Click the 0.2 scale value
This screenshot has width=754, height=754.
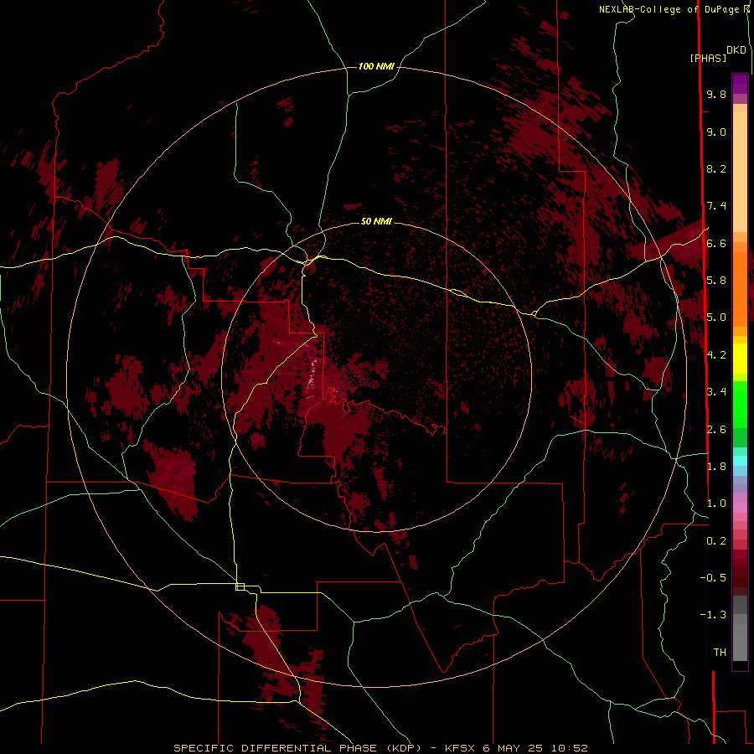click(x=716, y=541)
